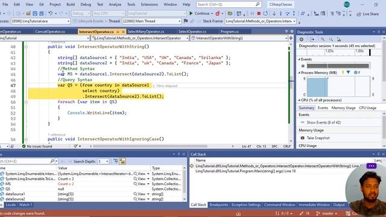Screen dimensions: 386x217
Task: Restart the debug session icon
Action: (x=265, y=13)
